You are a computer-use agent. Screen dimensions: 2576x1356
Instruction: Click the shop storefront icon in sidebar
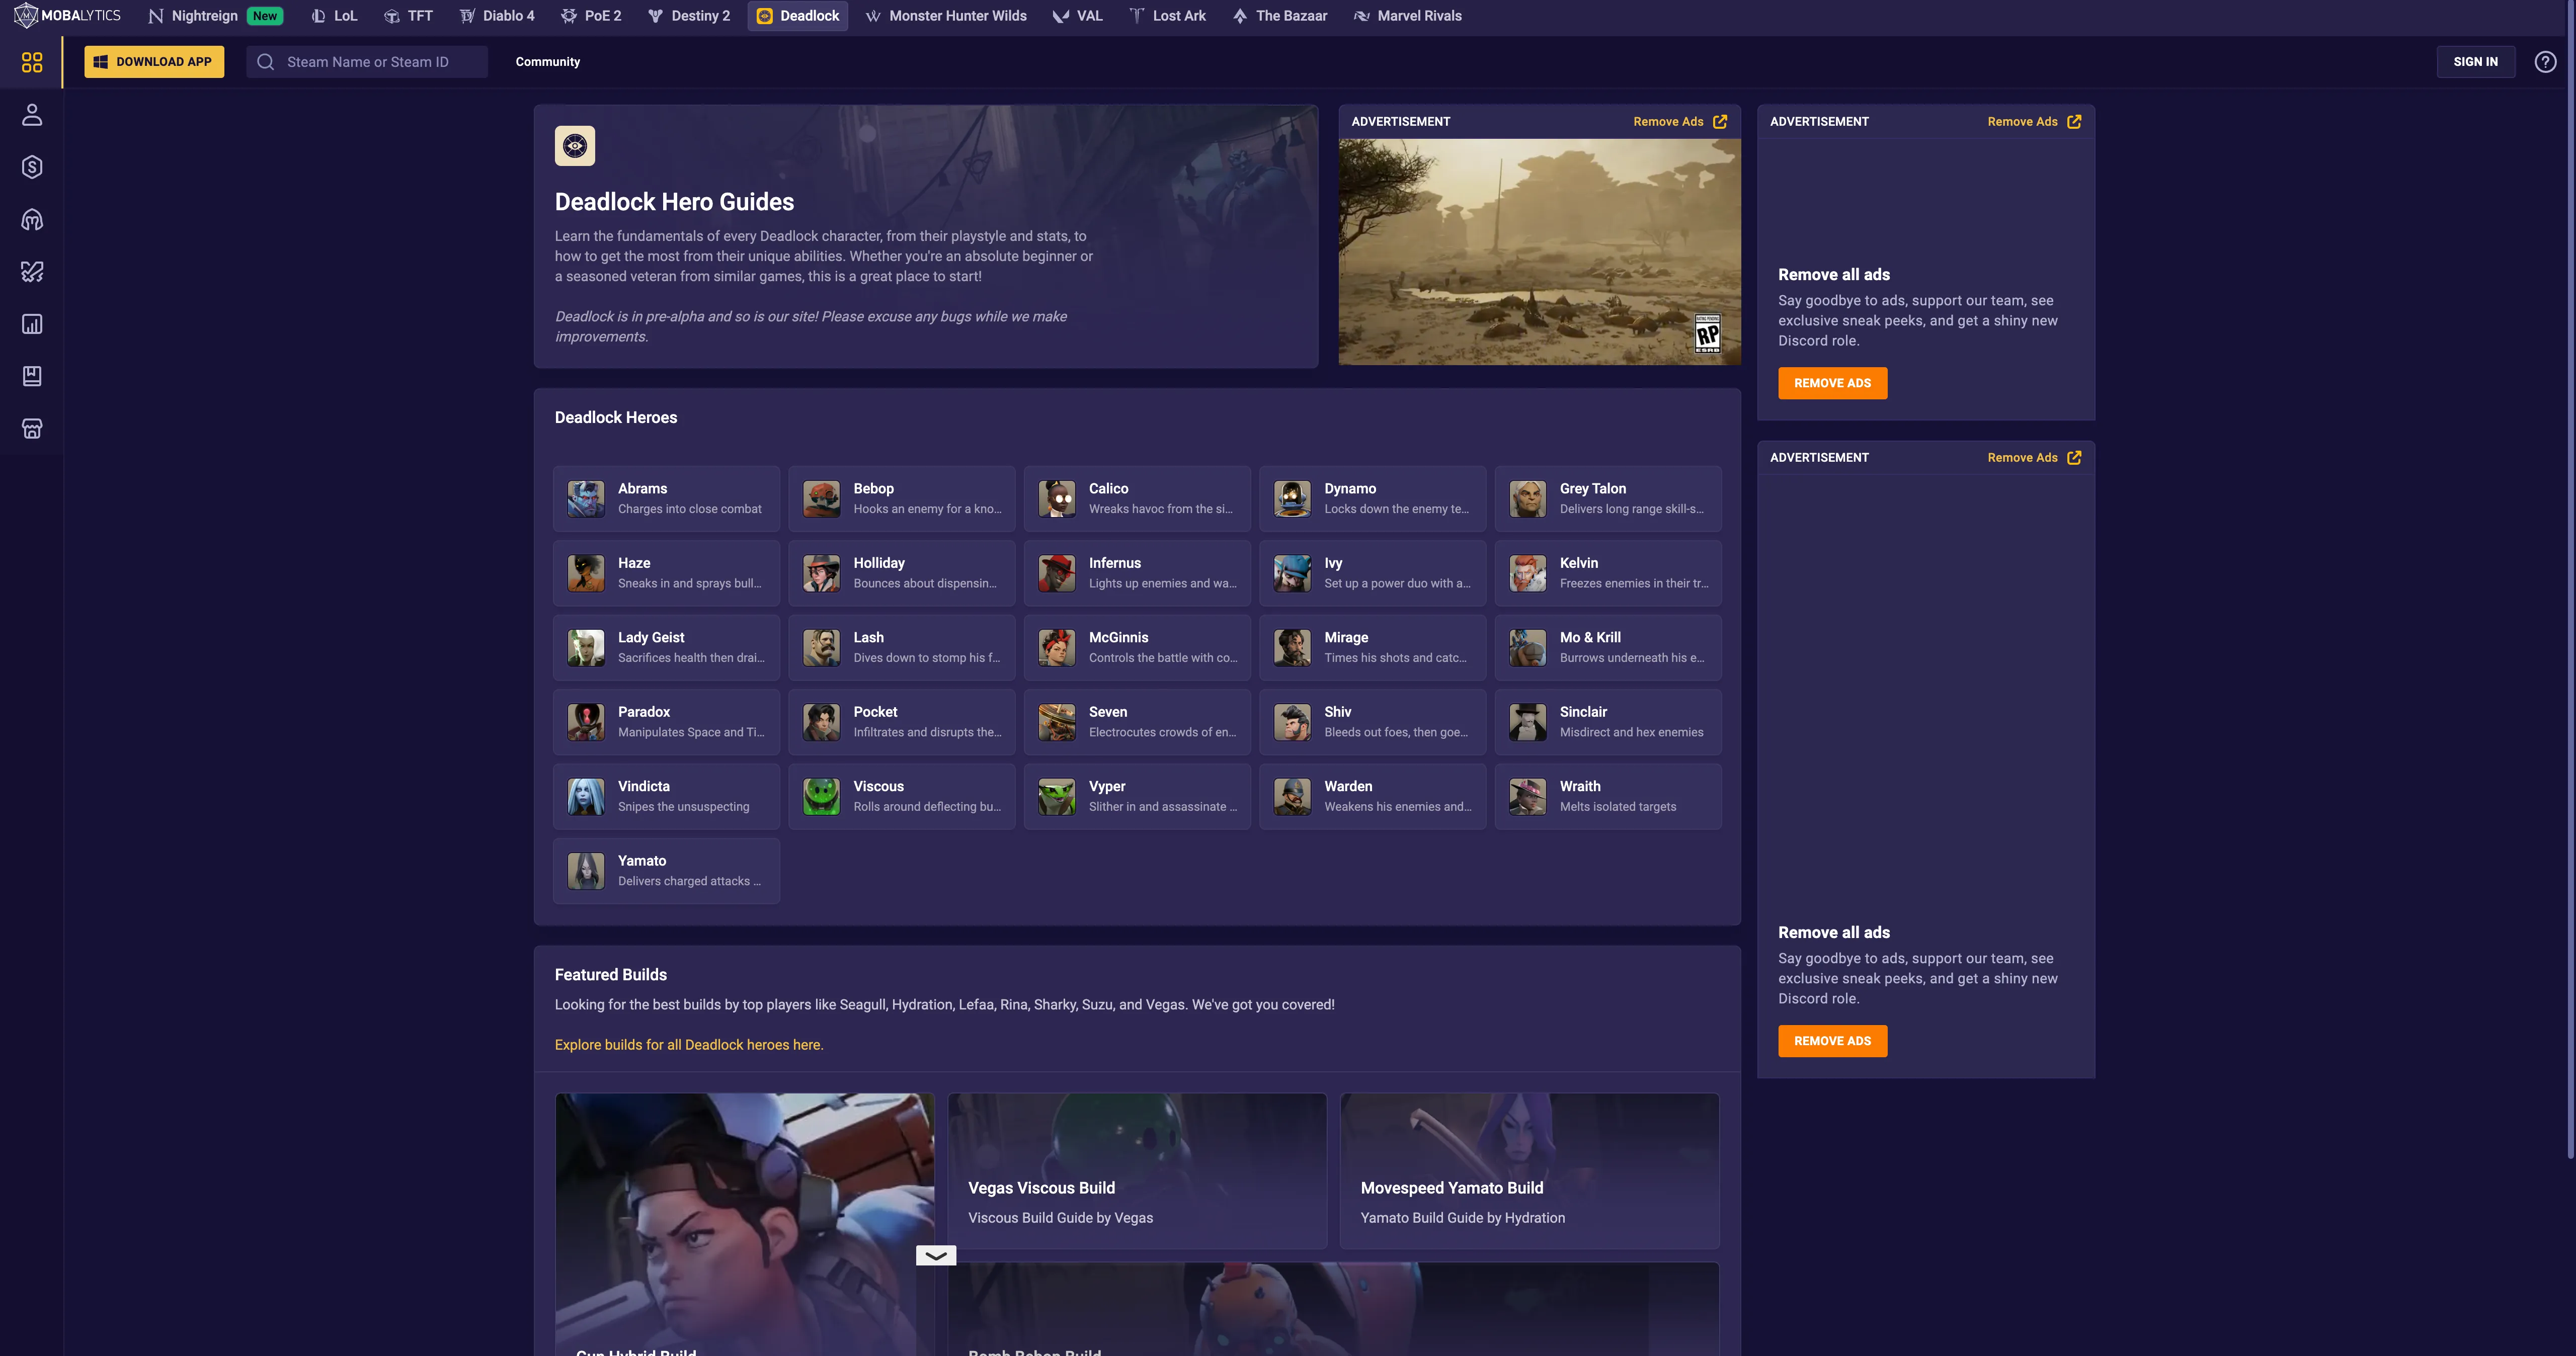[x=32, y=429]
